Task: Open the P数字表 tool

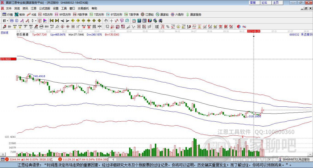Action: pyautogui.click(x=80, y=15)
